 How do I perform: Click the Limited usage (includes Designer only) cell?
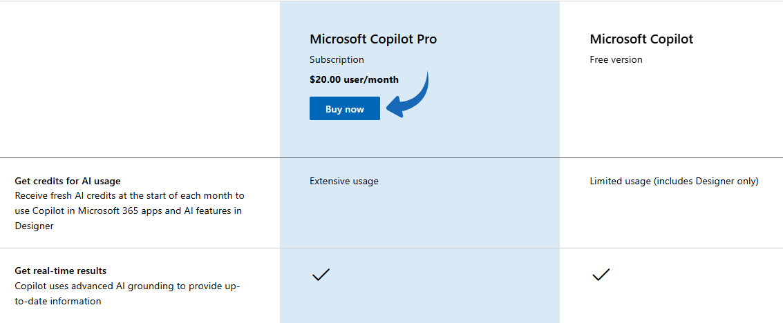(x=674, y=181)
